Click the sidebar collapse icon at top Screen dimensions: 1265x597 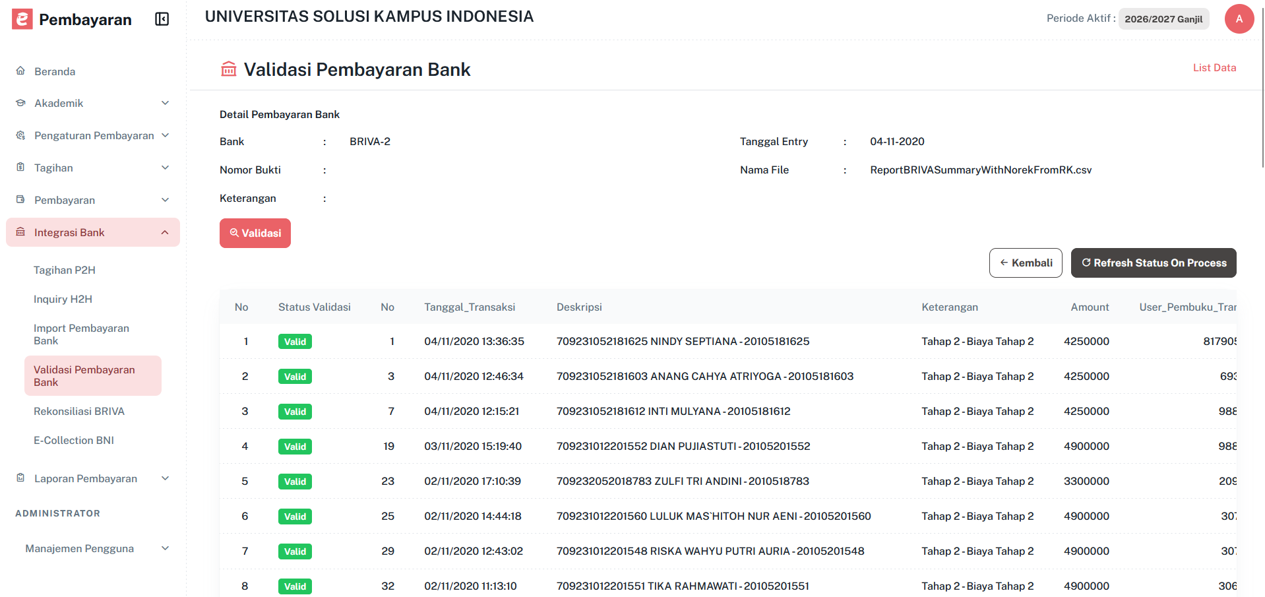pyautogui.click(x=162, y=19)
